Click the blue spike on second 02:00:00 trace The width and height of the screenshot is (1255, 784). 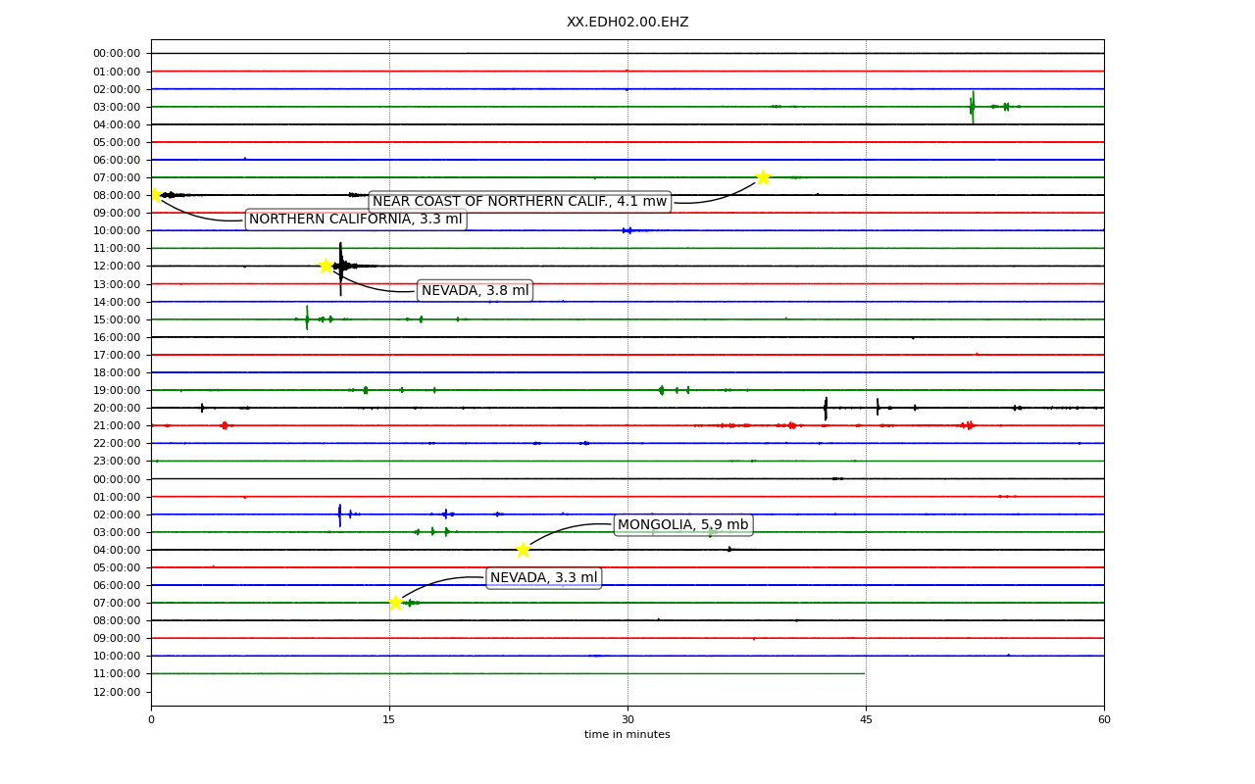pos(340,514)
